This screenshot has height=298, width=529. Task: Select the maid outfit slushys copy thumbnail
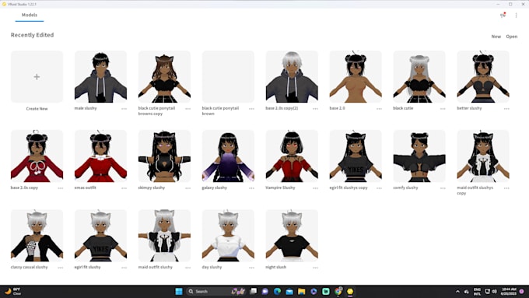tap(483, 156)
